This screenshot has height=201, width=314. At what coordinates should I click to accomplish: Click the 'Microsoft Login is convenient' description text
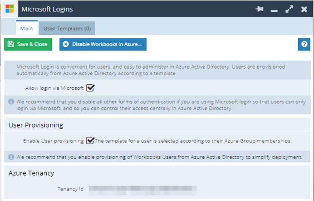(151, 70)
